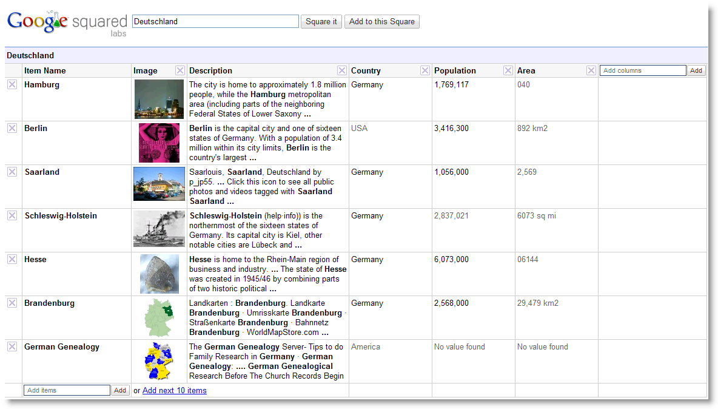Open the Schleswig-Holstein battleship thumbnail
The width and height of the screenshot is (718, 409).
pos(159,229)
